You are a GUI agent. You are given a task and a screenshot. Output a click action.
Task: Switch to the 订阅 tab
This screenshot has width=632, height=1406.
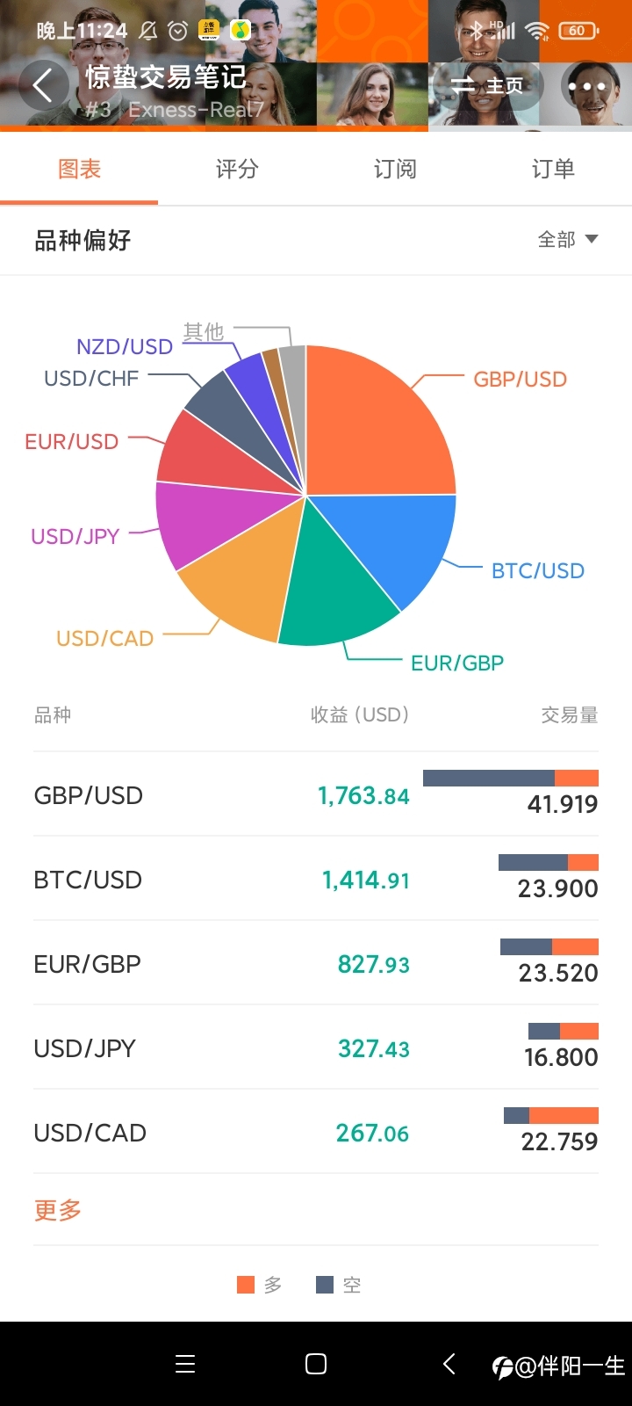(395, 169)
